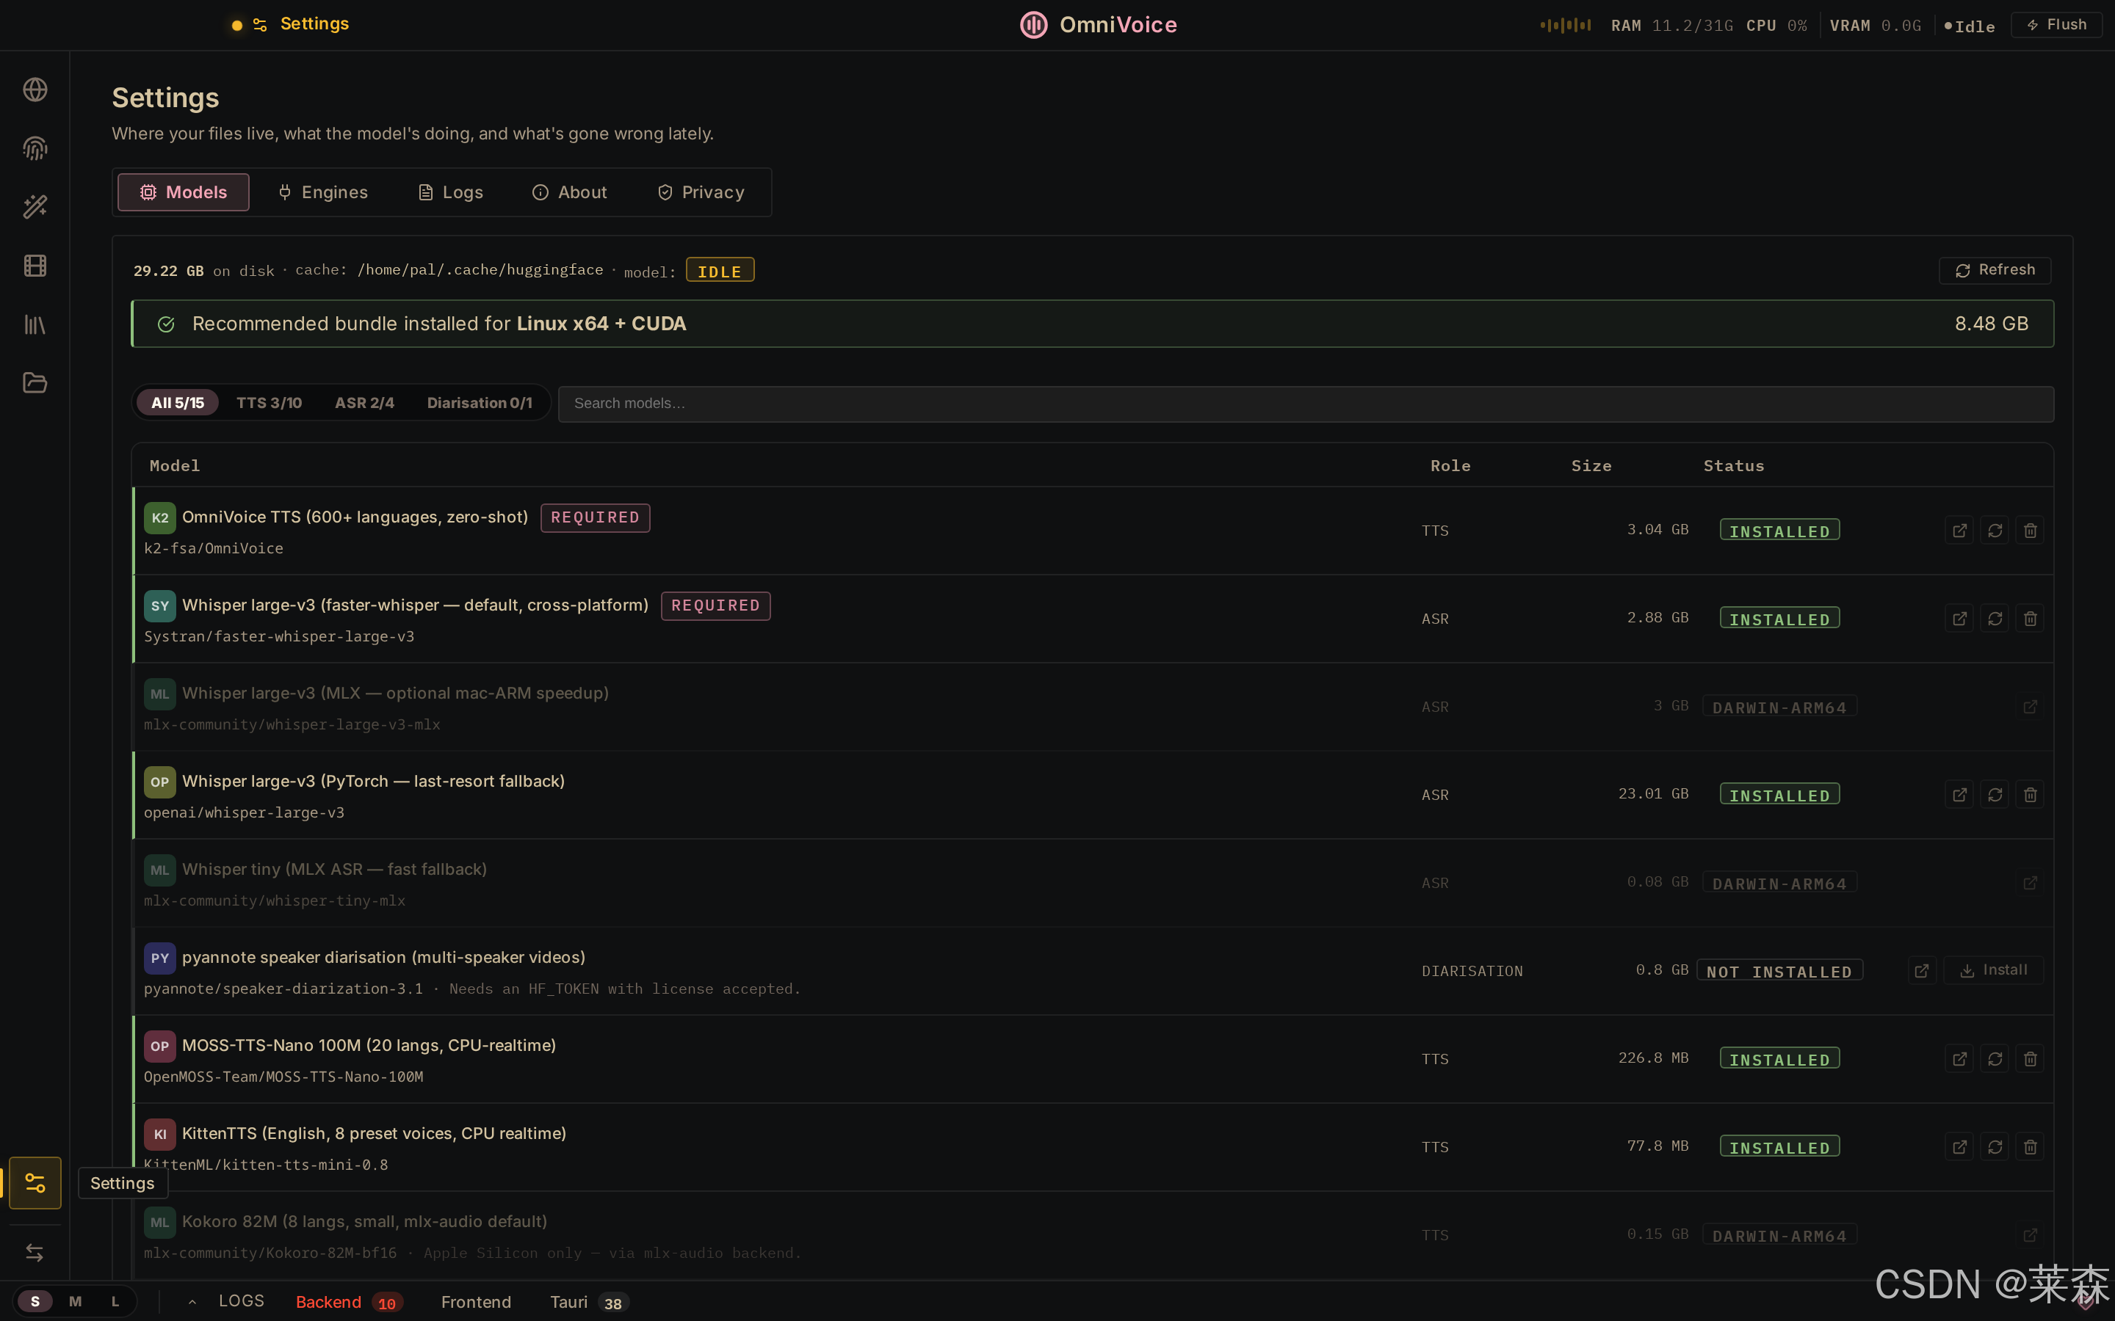Click the swap arrows icon below Settings
Image resolution: width=2115 pixels, height=1321 pixels.
(35, 1253)
